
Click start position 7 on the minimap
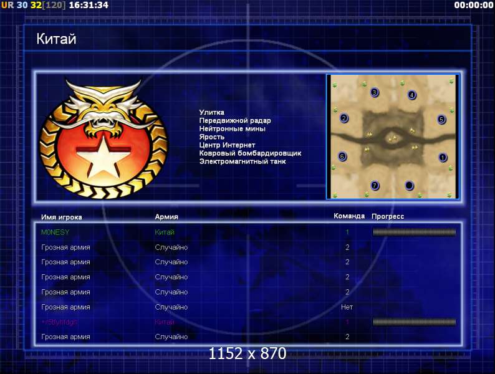375,185
